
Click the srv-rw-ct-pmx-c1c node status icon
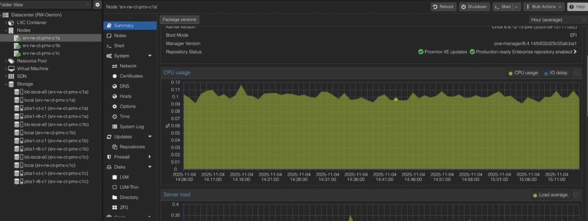click(17, 53)
